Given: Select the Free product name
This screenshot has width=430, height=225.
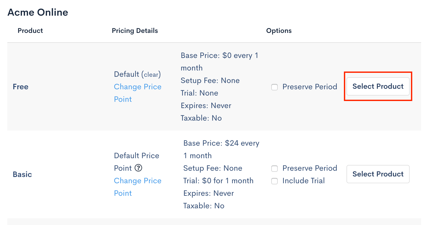Looking at the screenshot, I should coord(21,87).
